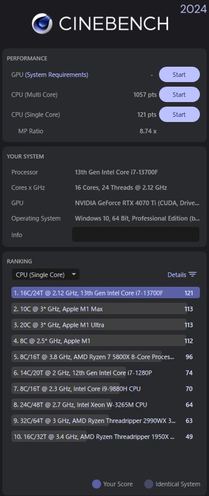Start the CPU Multi Core test
This screenshot has height=496, width=209.
179,95
